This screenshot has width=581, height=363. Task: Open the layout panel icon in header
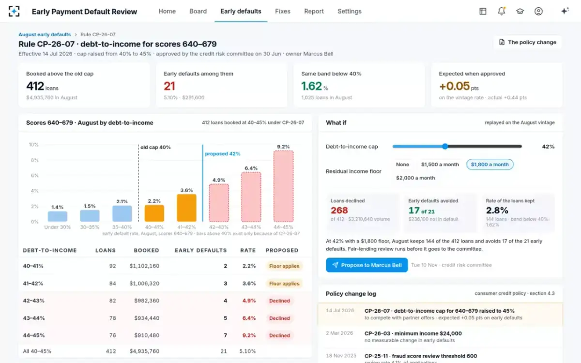(x=483, y=11)
